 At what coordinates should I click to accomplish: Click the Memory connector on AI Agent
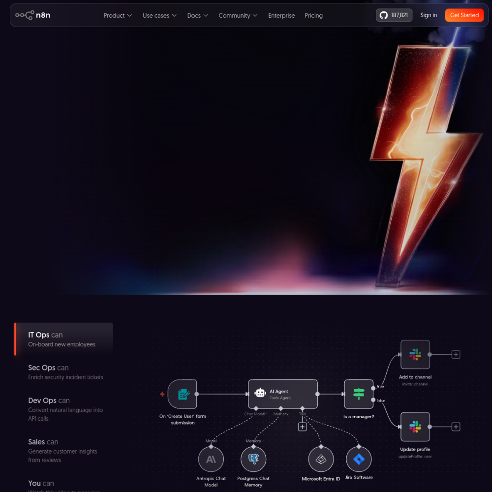(281, 408)
